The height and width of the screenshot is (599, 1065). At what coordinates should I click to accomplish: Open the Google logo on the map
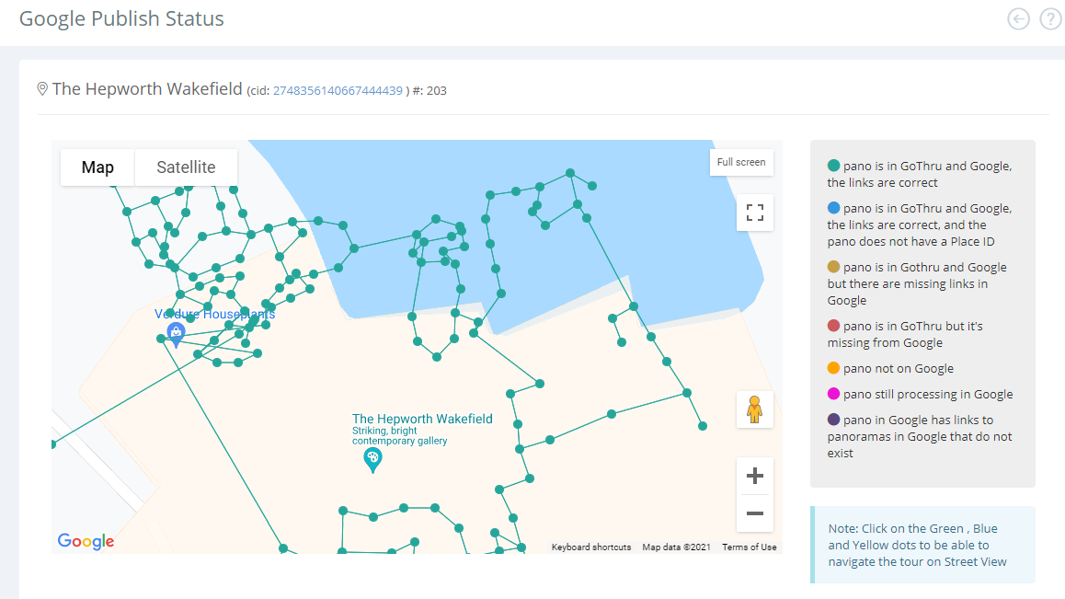[86, 541]
